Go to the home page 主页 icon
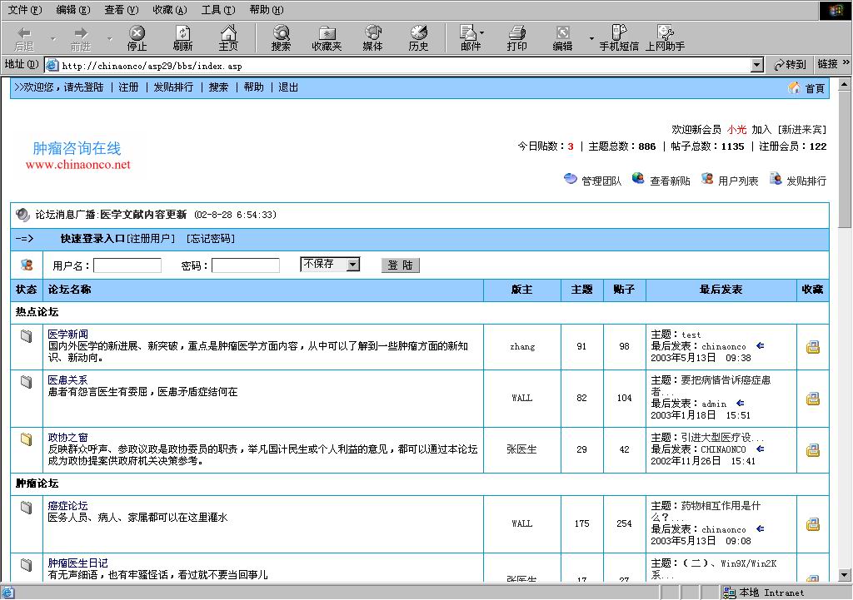The height and width of the screenshot is (600, 853). (x=228, y=38)
